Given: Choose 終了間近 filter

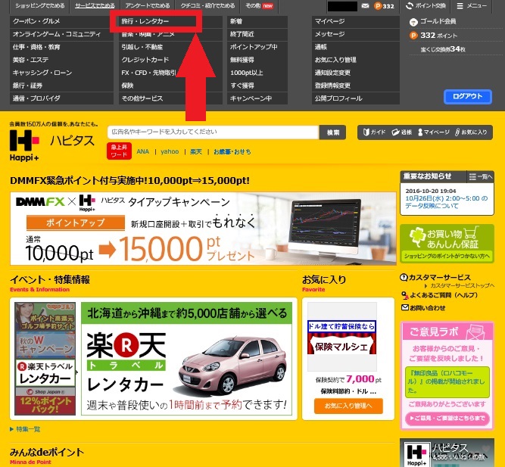Looking at the screenshot, I should coord(257,34).
